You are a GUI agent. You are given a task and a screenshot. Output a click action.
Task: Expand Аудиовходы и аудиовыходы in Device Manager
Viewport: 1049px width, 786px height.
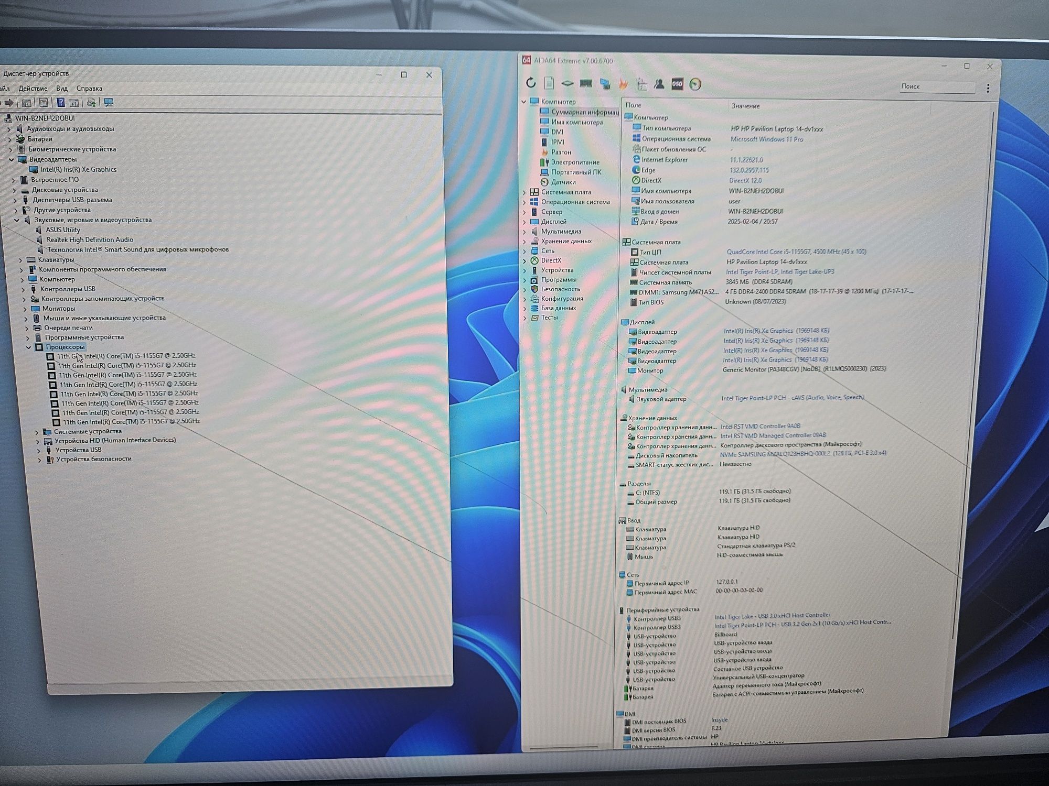(x=9, y=129)
